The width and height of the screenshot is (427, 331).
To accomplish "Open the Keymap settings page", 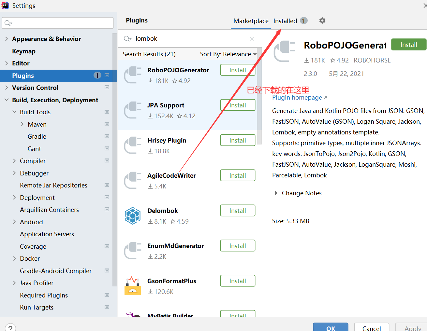I will (24, 51).
